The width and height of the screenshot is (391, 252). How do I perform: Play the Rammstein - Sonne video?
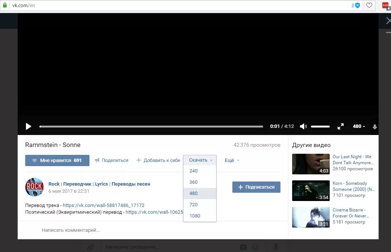(x=29, y=126)
